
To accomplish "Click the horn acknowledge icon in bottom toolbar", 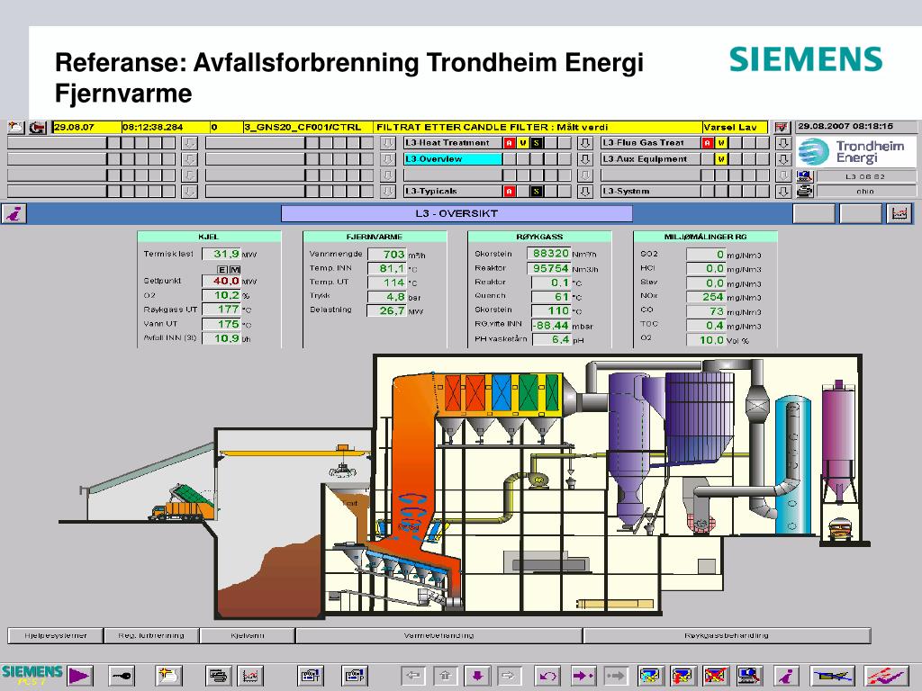I will pyautogui.click(x=831, y=676).
